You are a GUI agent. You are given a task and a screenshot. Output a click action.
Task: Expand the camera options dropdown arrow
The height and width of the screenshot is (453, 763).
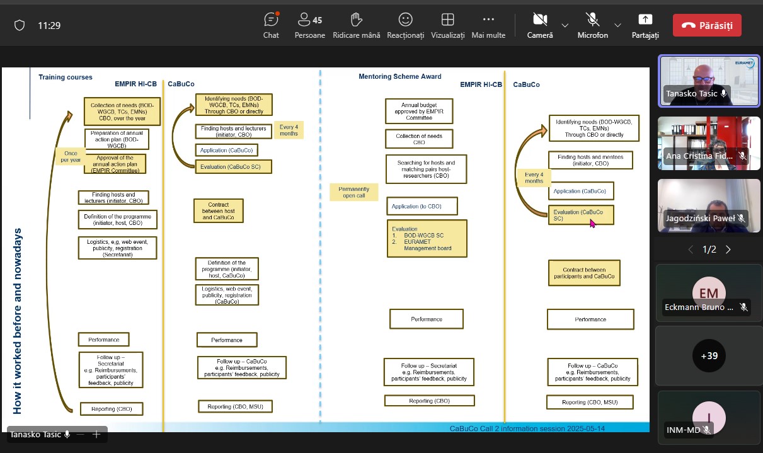[x=565, y=25]
